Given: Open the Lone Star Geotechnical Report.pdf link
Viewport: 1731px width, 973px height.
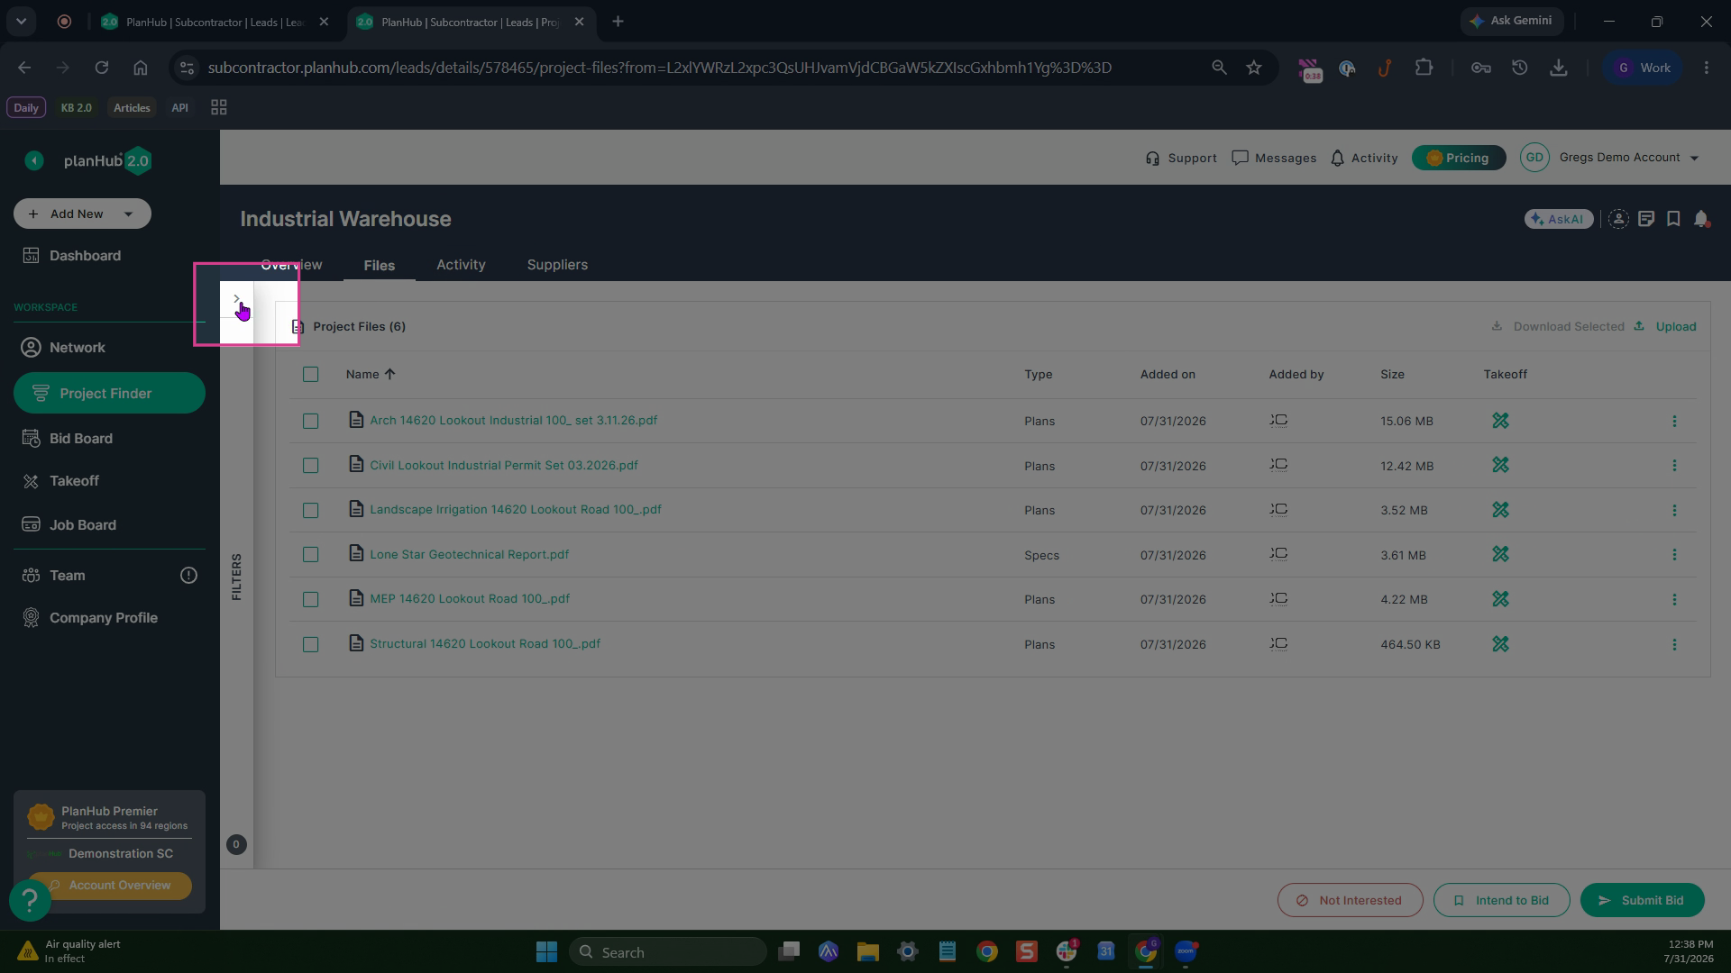Looking at the screenshot, I should click(x=469, y=554).
